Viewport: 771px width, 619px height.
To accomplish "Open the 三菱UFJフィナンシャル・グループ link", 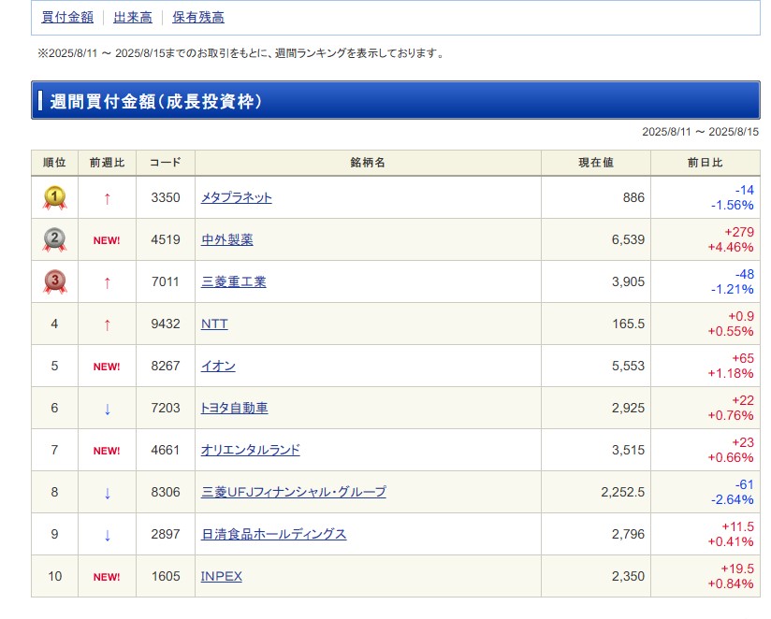I will 294,492.
